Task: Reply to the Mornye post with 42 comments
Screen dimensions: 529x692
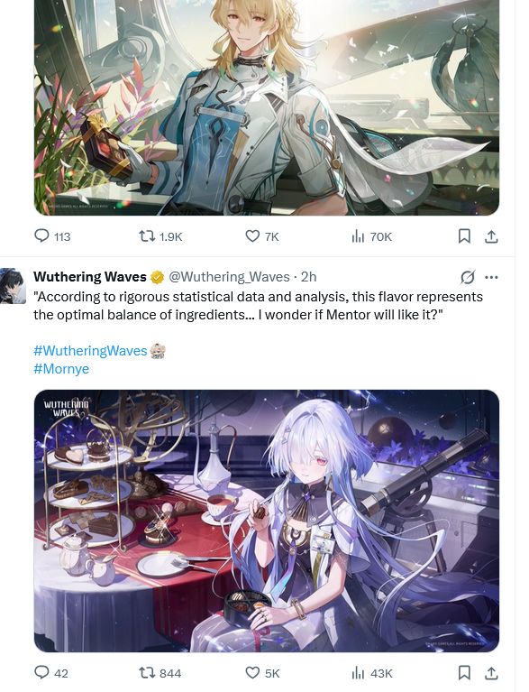Action: [x=51, y=673]
